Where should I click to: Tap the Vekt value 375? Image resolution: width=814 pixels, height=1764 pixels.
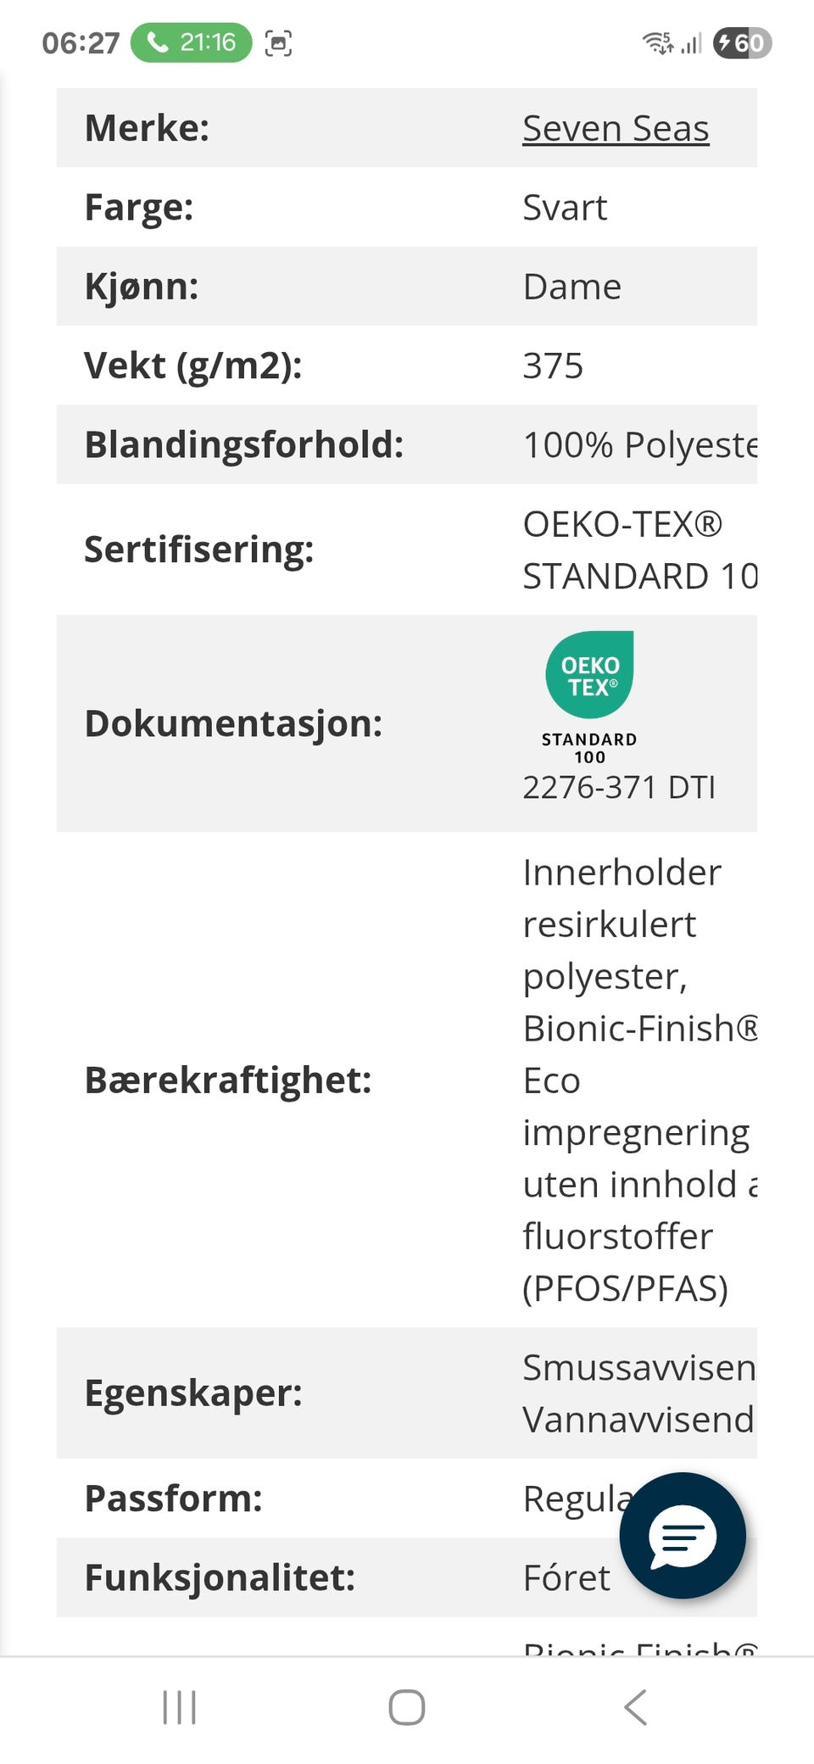click(553, 366)
